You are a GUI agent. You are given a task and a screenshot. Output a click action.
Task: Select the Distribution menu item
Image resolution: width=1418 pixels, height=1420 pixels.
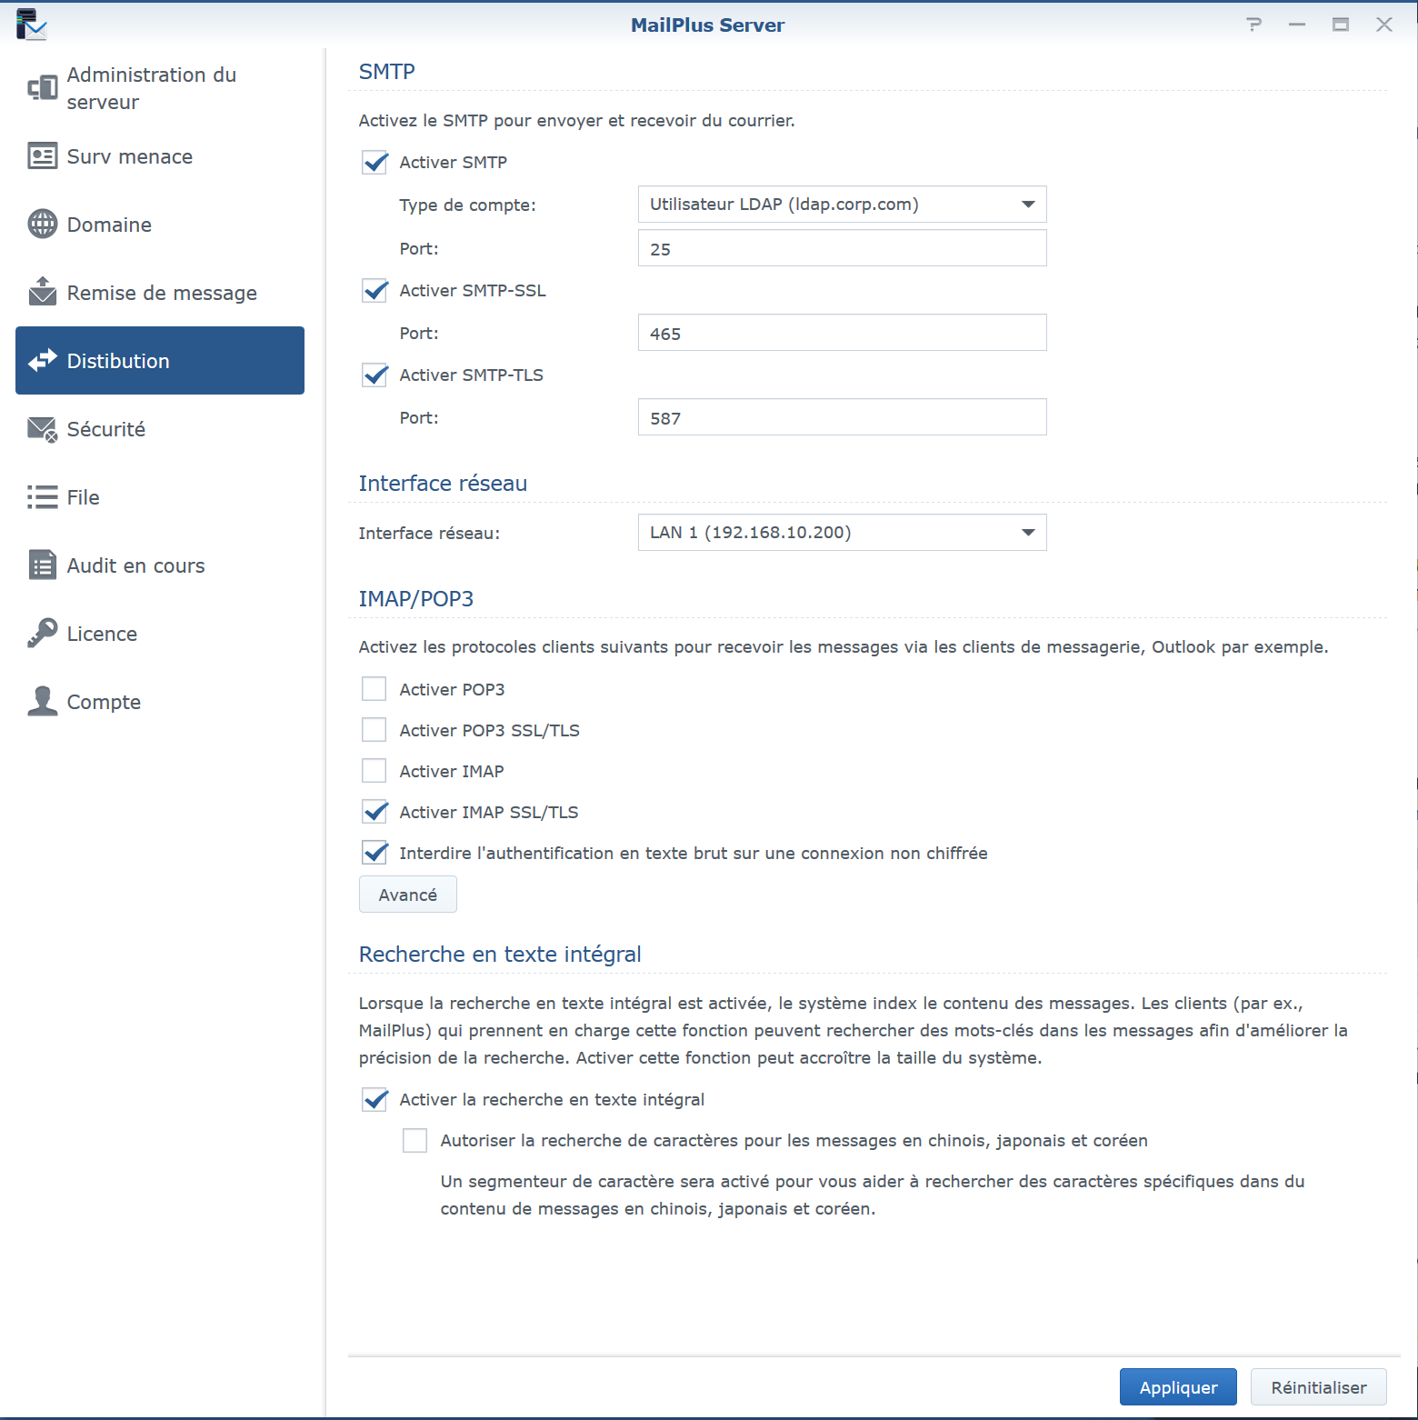pyautogui.click(x=160, y=361)
